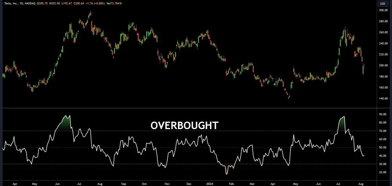Click the 260.00 price axis label
392x186 pixels.
tap(384, 32)
